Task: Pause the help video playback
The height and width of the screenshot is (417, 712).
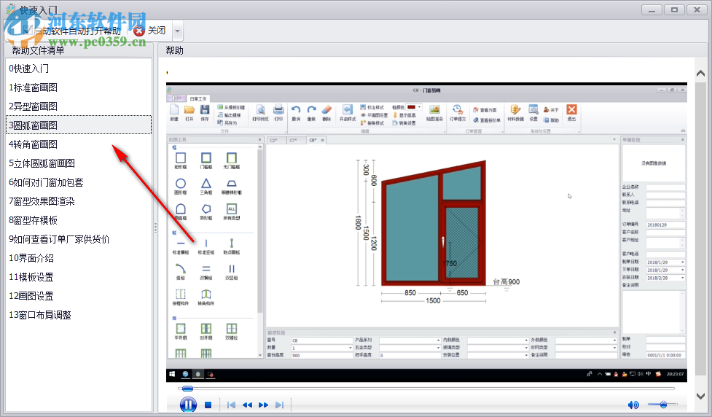Action: click(188, 405)
